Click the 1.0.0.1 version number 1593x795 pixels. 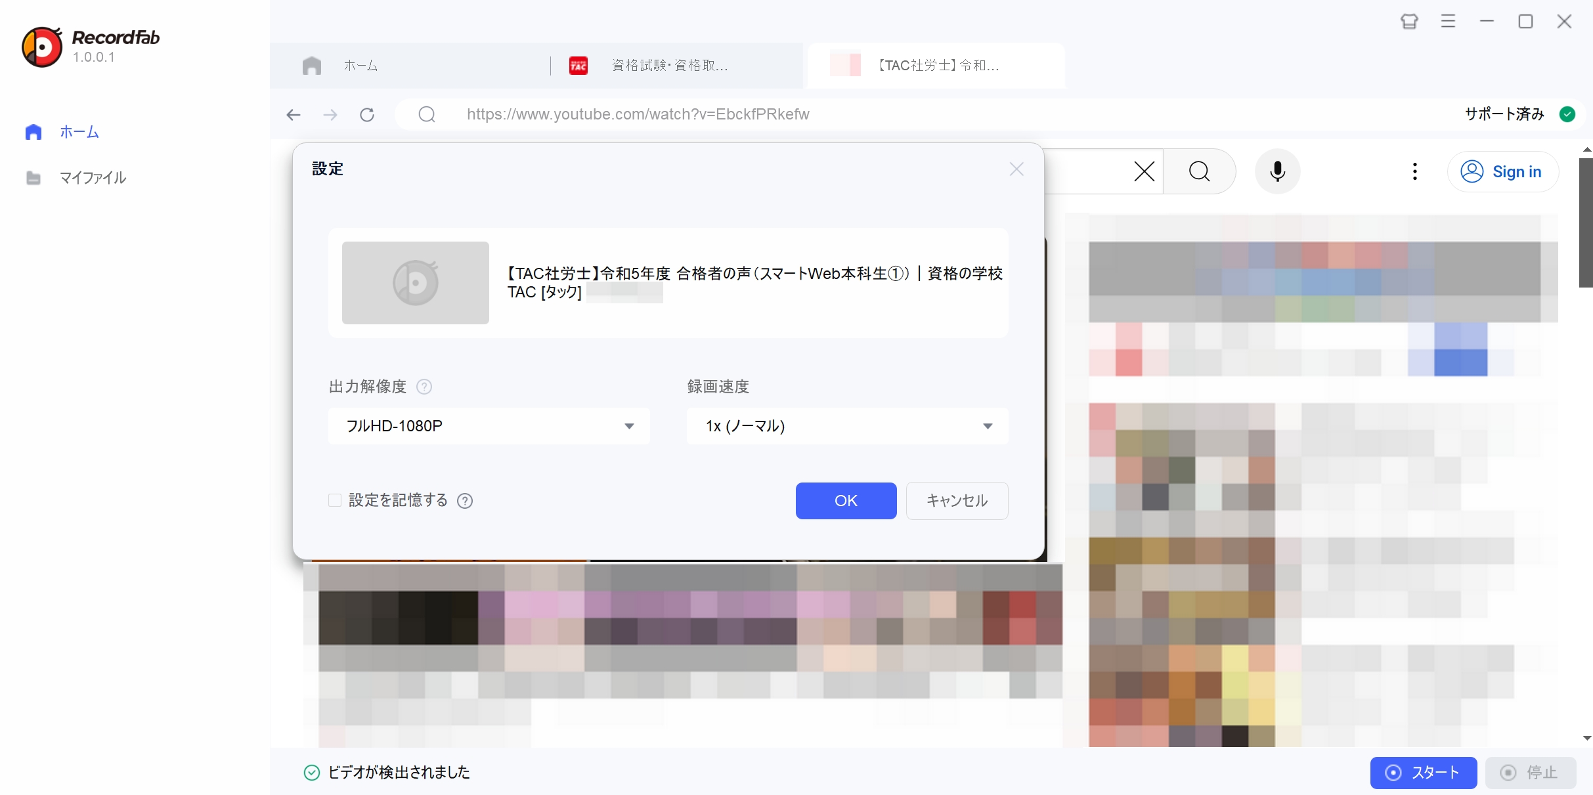(x=94, y=58)
